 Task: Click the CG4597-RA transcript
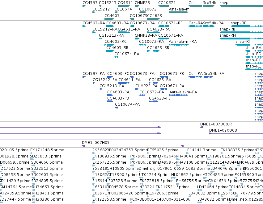(x=84, y=26)
